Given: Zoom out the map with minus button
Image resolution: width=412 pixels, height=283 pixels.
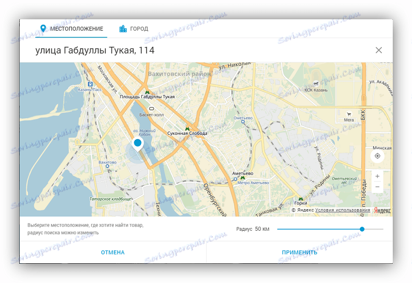Looking at the screenshot, I should [377, 187].
